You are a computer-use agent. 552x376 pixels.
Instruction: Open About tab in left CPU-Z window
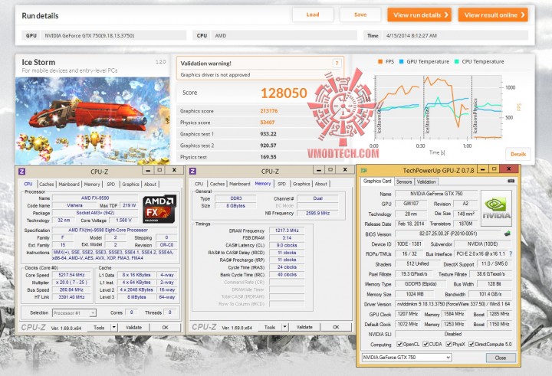tap(150, 184)
